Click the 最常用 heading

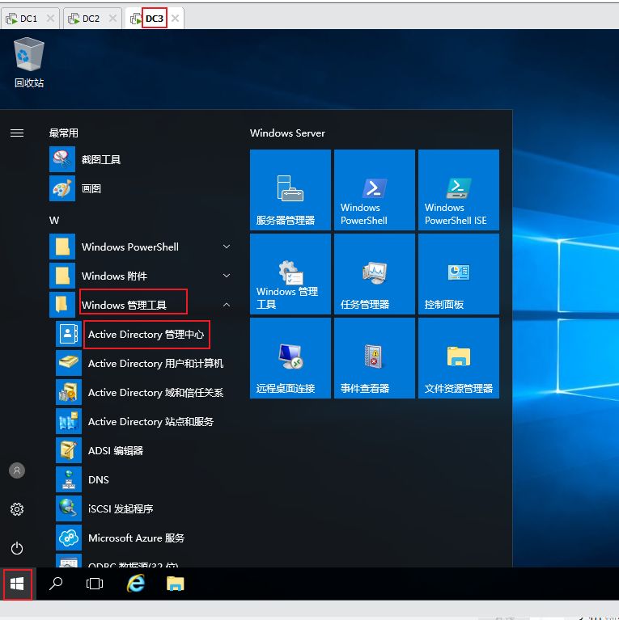click(x=64, y=133)
